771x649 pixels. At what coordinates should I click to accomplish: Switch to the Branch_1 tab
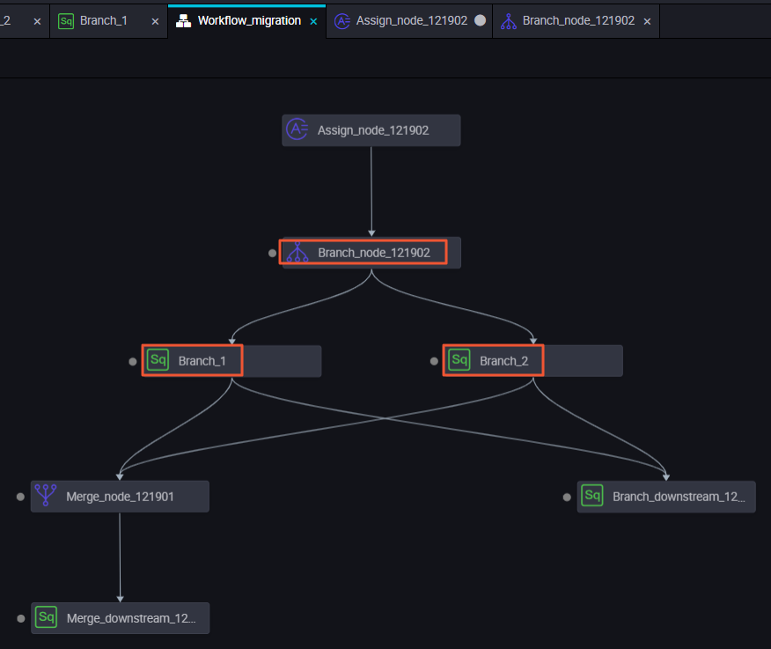click(x=108, y=20)
